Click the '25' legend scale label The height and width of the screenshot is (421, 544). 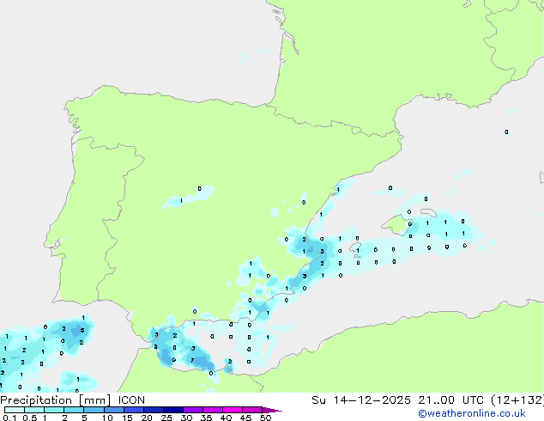point(166,418)
